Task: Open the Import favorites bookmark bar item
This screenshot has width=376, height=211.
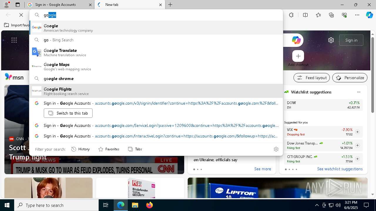Action: pyautogui.click(x=17, y=25)
